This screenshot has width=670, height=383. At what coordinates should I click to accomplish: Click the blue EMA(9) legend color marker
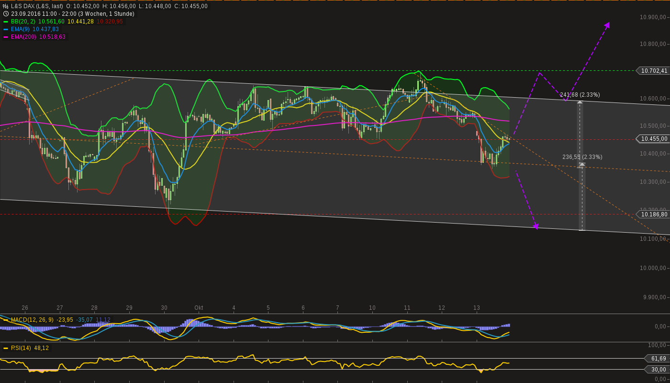tap(6, 29)
